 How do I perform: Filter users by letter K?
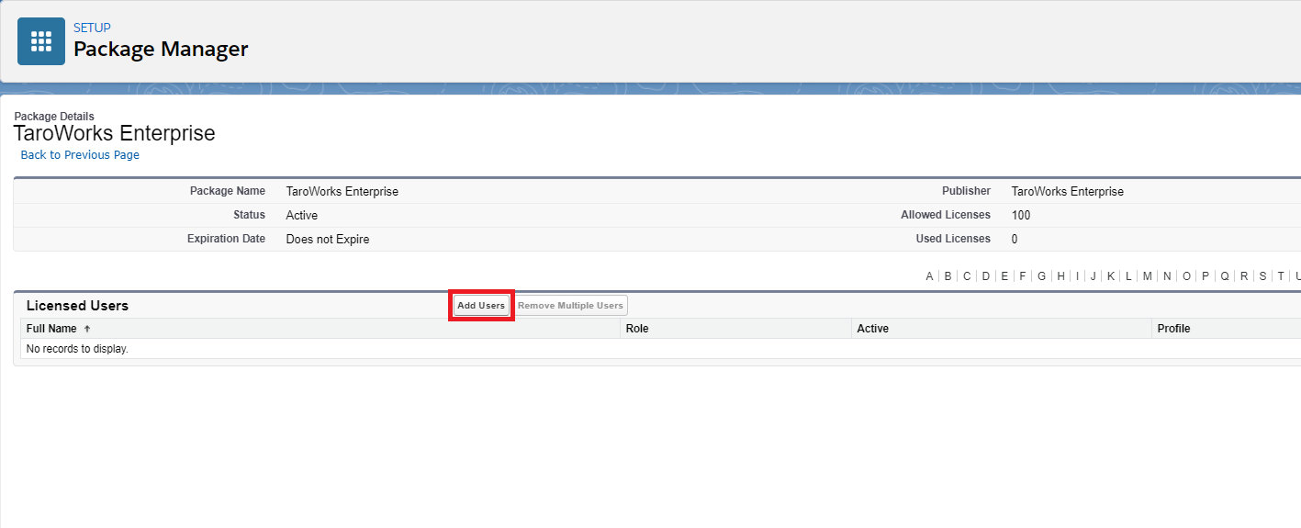[x=1111, y=276]
